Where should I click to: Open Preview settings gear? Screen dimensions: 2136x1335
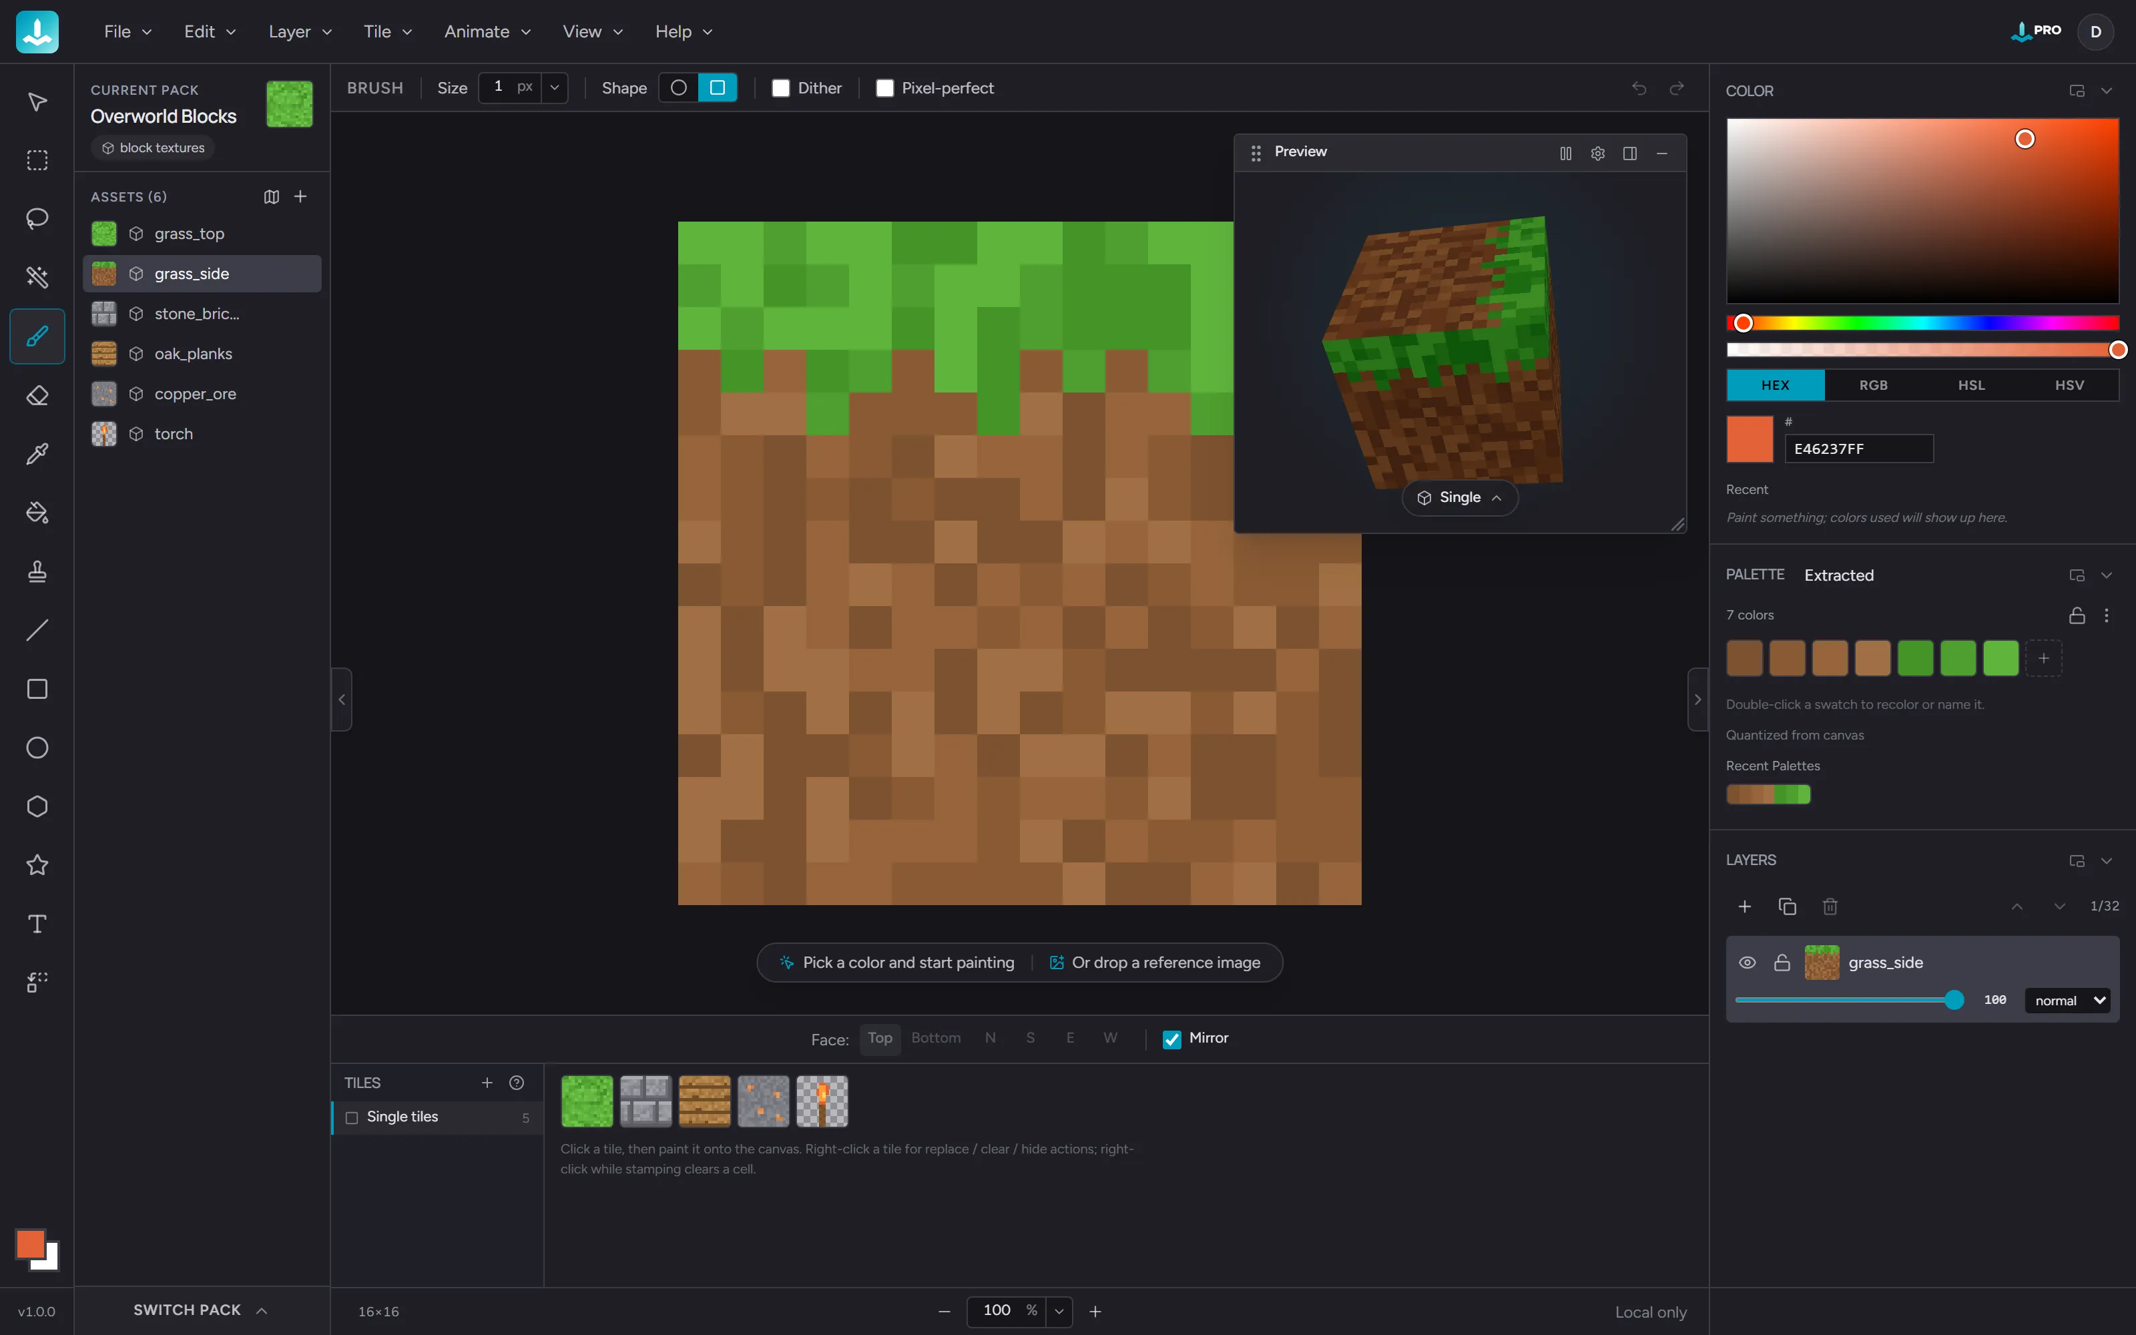1597,153
